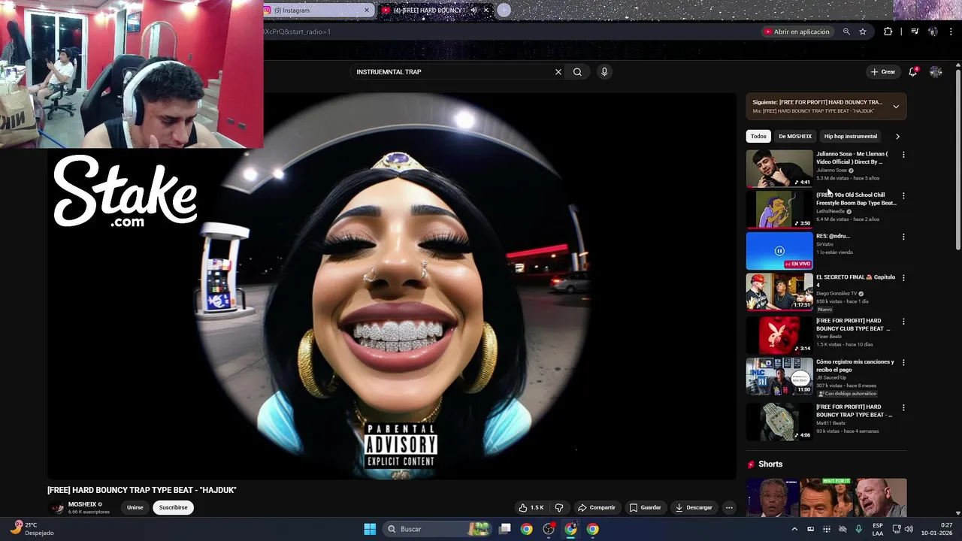The width and height of the screenshot is (962, 541).
Task: Open browser extensions puzzle icon
Action: (x=888, y=32)
